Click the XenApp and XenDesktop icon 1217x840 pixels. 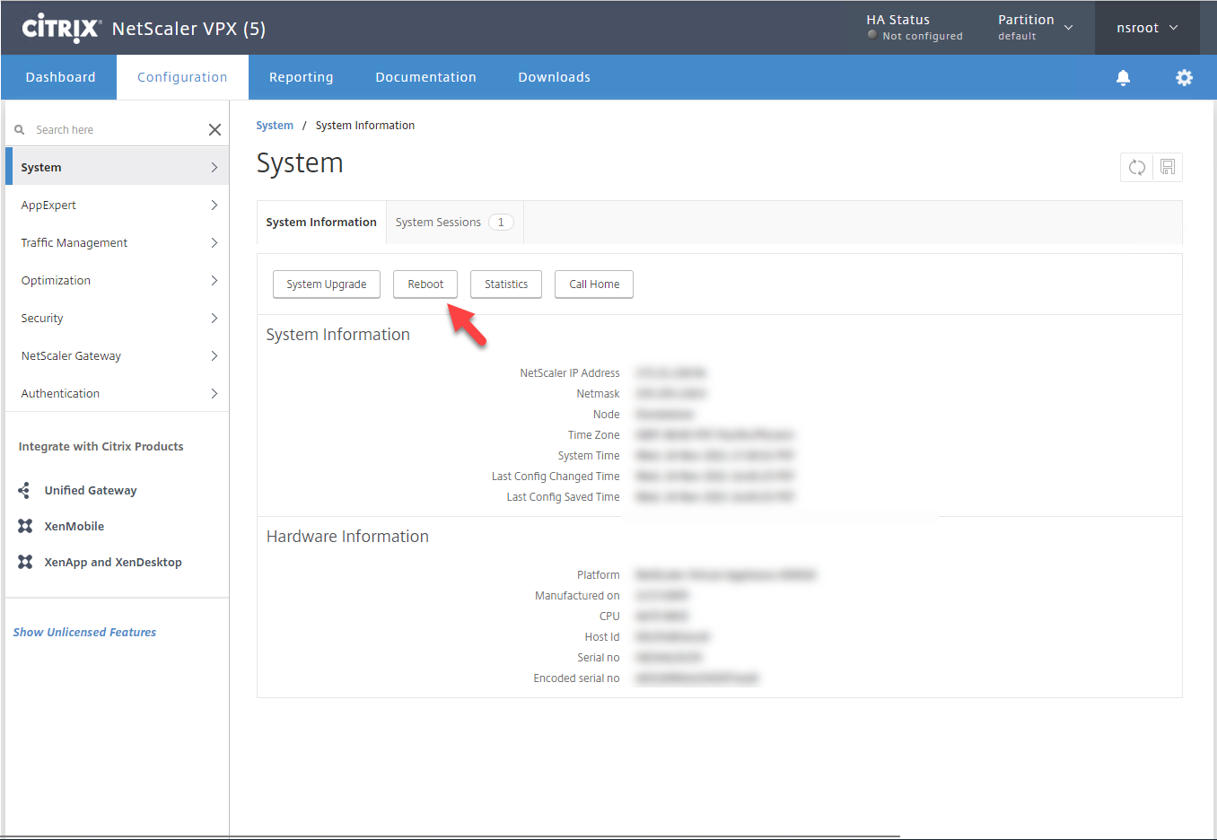(x=25, y=562)
